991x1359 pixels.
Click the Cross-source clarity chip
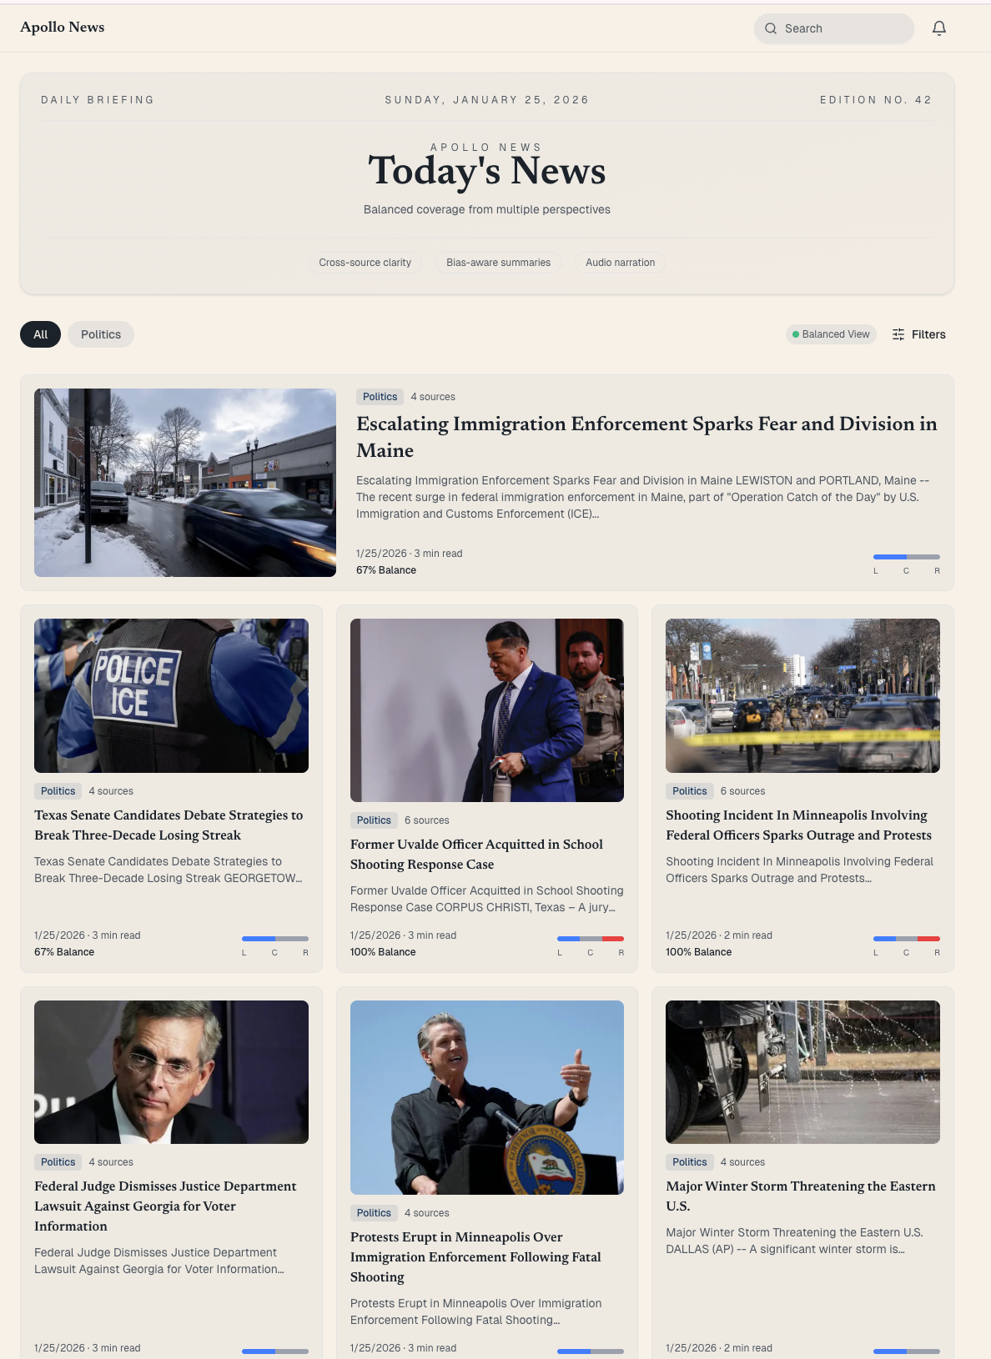tap(365, 263)
